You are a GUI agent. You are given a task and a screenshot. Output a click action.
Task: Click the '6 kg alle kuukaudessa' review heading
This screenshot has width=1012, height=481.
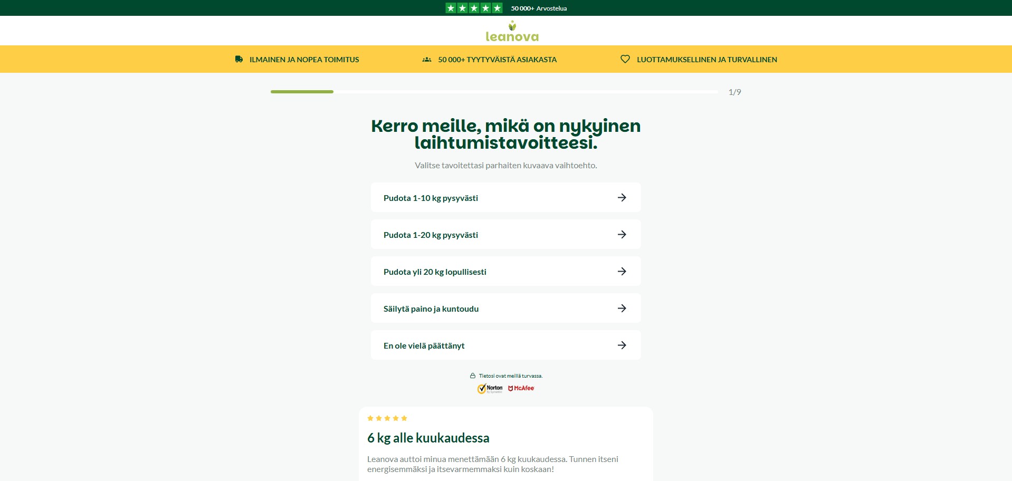[x=428, y=438]
